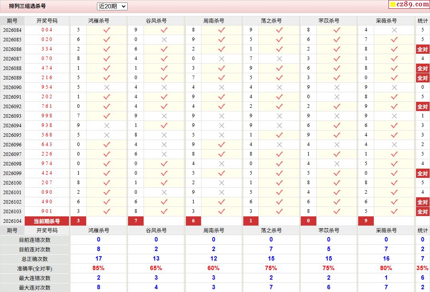The height and width of the screenshot is (292, 430).
Task: Click the check mark for 鸿雁杀号 in row 2026084
Action: (107, 30)
